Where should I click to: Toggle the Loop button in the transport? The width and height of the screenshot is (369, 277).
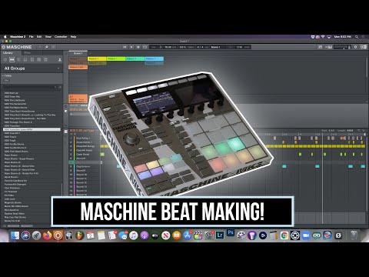click(x=145, y=47)
